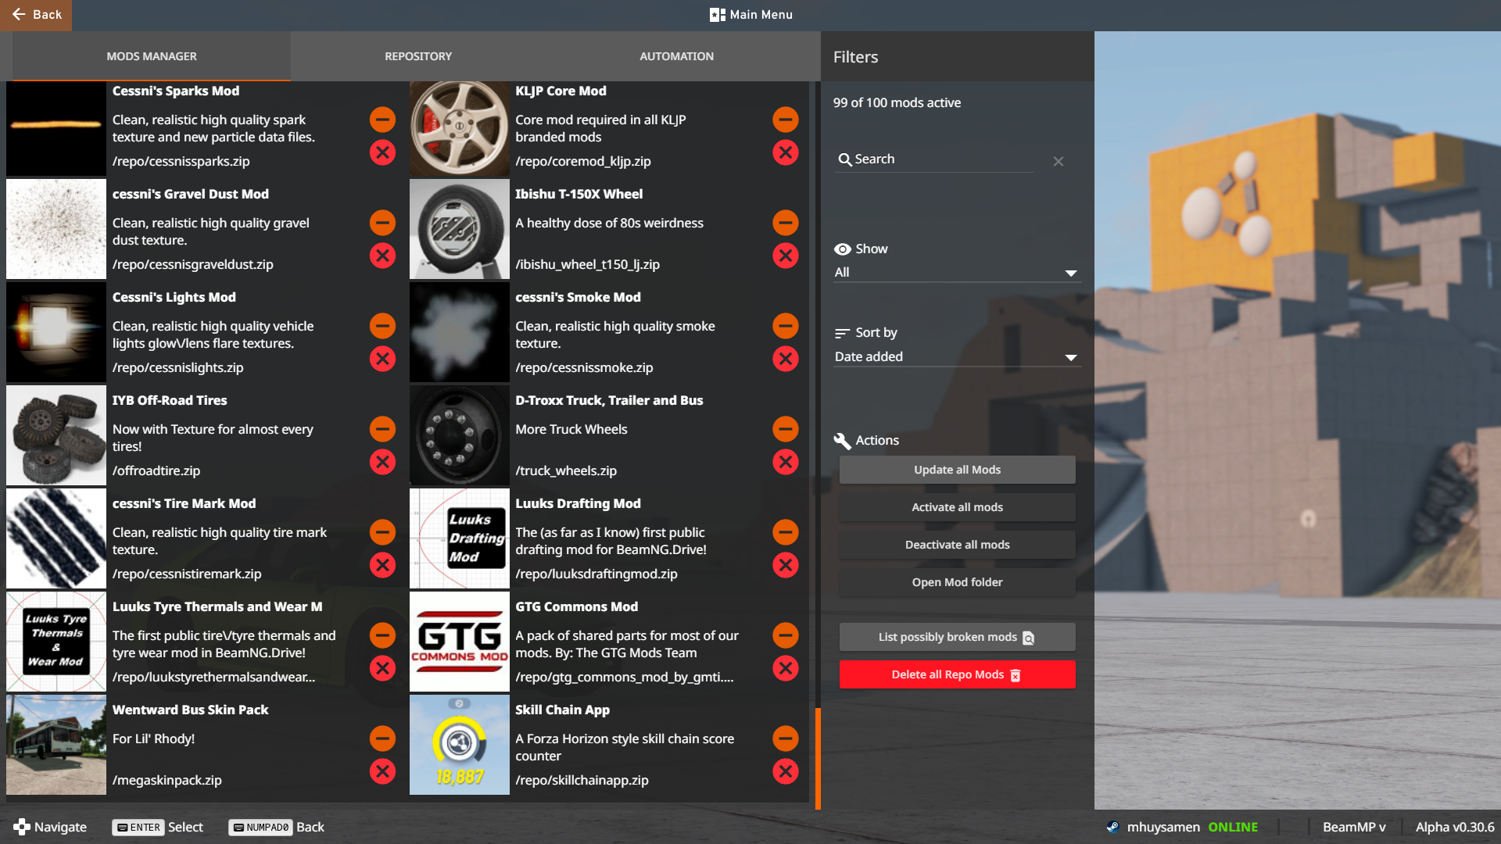The image size is (1501, 844).
Task: Open KLJP Core Mod wheel thumbnail
Action: (x=460, y=128)
